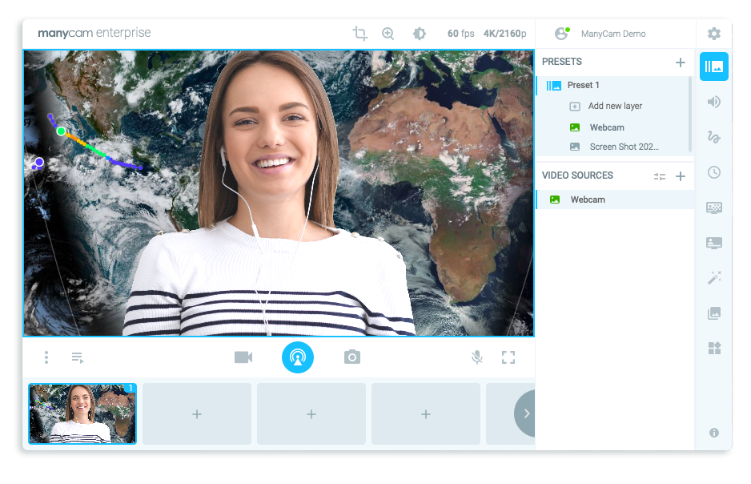Select preset thumbnail 1
The height and width of the screenshot is (484, 751).
pyautogui.click(x=82, y=413)
